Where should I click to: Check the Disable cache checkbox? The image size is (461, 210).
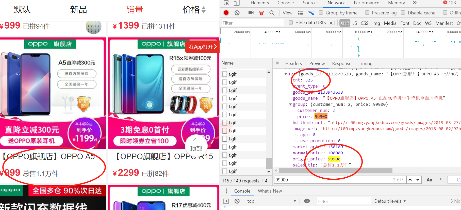(x=403, y=13)
